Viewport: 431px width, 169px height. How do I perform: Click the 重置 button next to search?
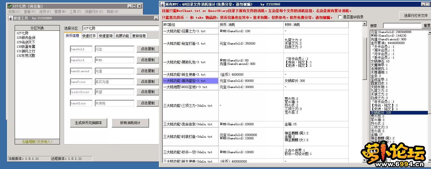click(427, 26)
